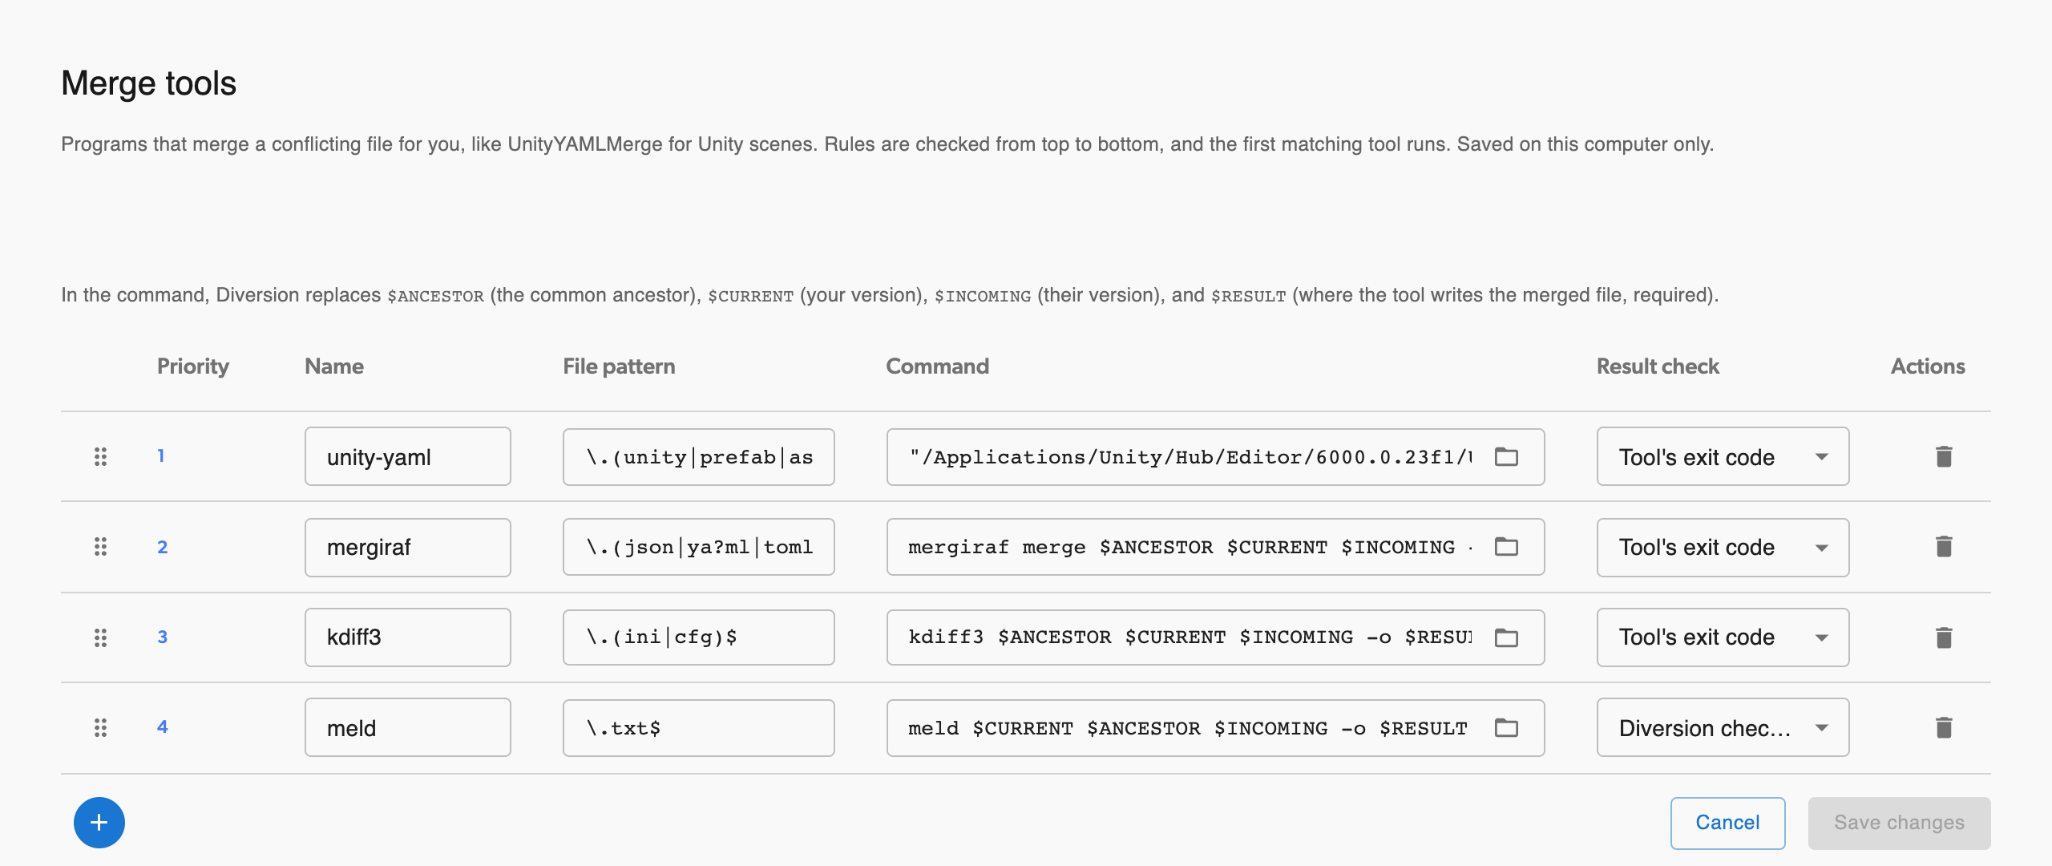
Task: Browse for the mergiraf command file
Action: tap(1506, 547)
